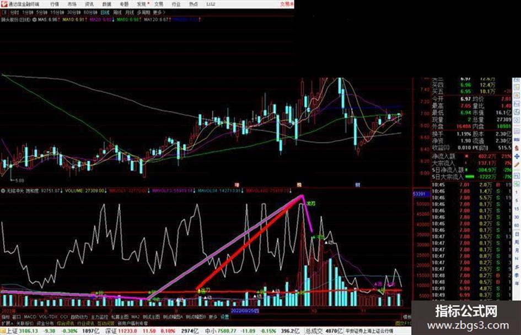The image size is (521, 335).
Task: Open the 资金分布 tab
Action: coord(45,323)
